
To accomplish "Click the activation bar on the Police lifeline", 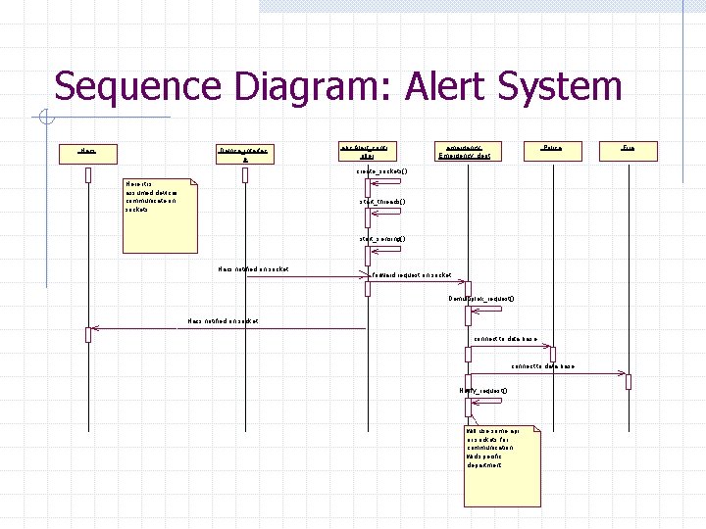I will coord(553,354).
